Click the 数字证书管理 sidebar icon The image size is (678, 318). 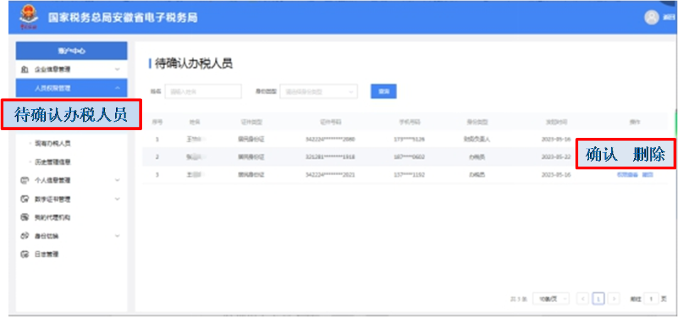(x=24, y=199)
